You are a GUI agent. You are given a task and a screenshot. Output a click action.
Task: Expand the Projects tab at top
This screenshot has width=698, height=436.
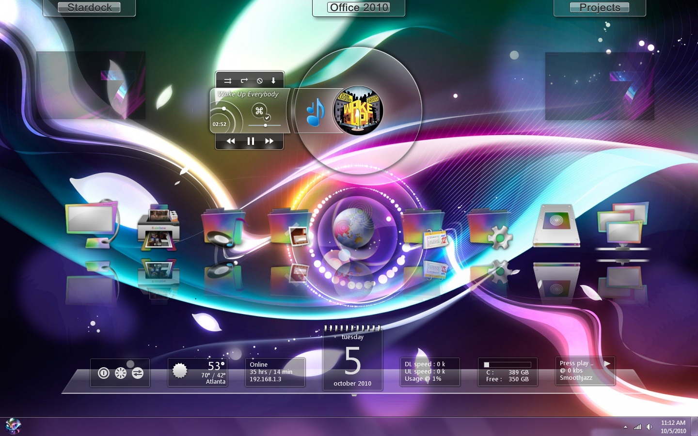pyautogui.click(x=600, y=7)
